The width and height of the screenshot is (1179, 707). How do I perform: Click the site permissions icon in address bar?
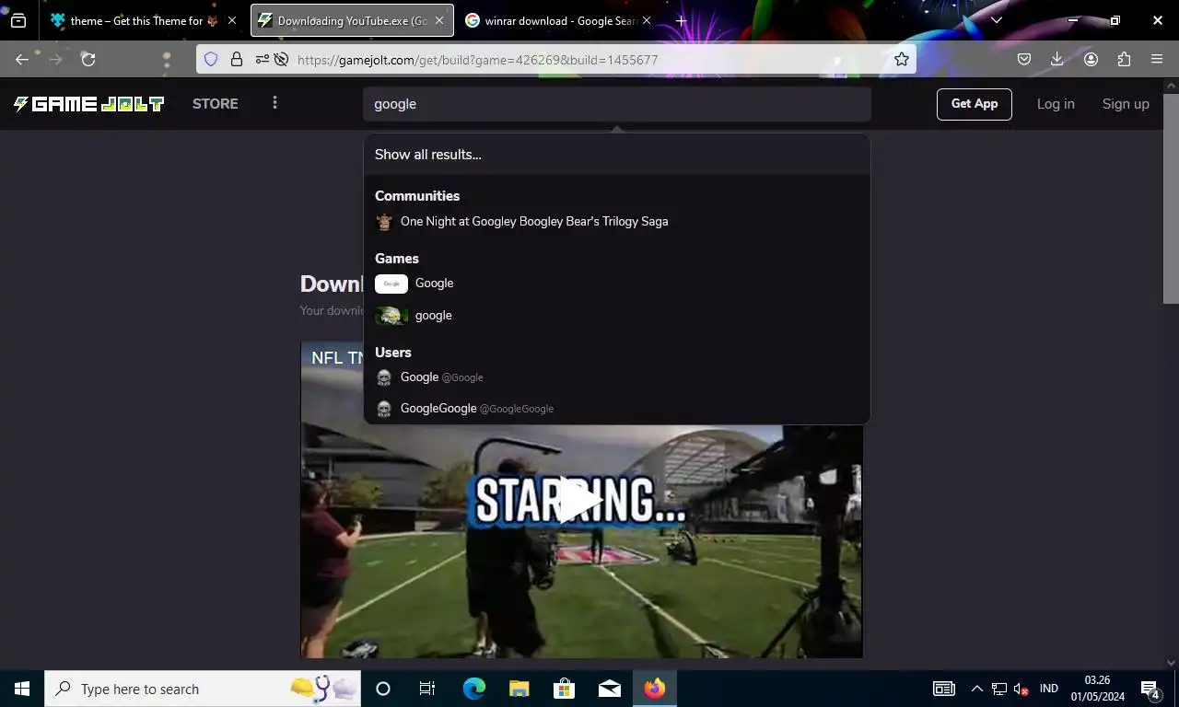coord(263,59)
